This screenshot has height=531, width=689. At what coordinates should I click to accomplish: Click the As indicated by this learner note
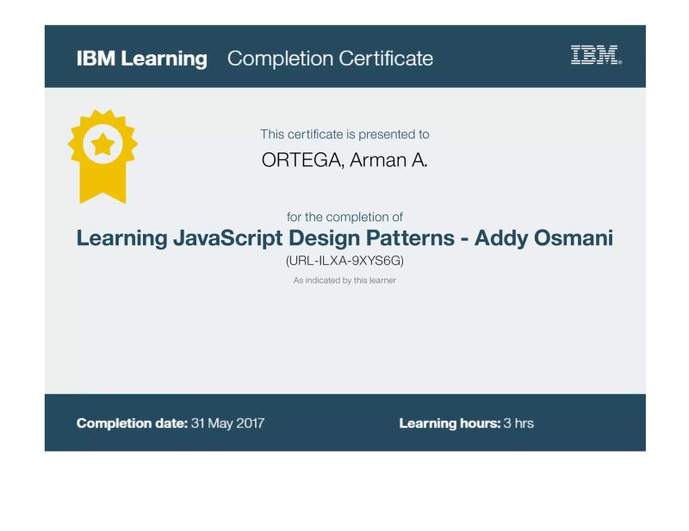coord(344,280)
